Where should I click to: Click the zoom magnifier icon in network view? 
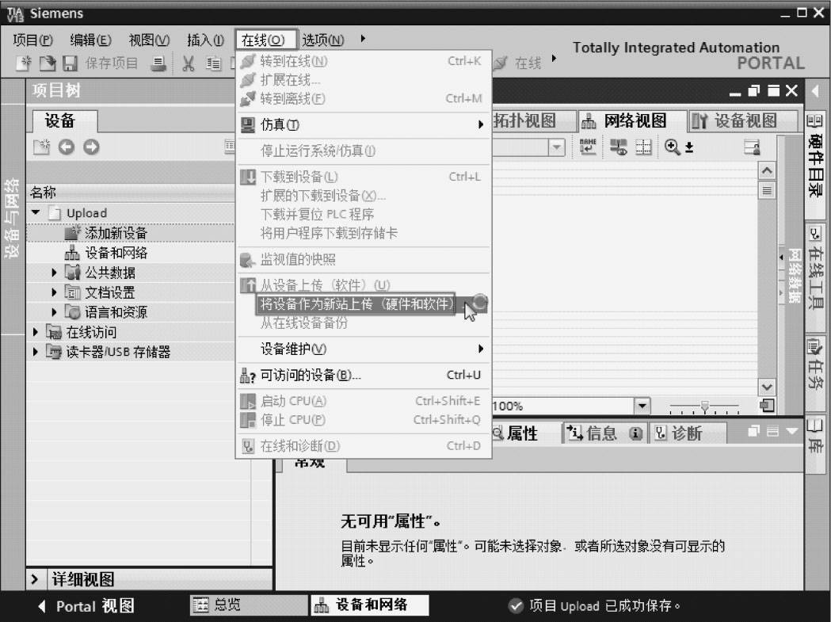point(672,147)
